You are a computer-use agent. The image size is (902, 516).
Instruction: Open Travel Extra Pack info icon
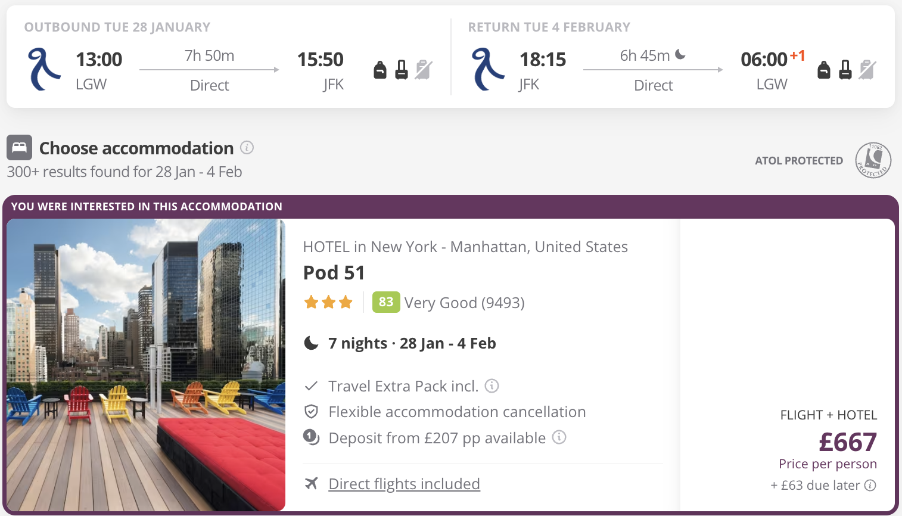tap(492, 386)
